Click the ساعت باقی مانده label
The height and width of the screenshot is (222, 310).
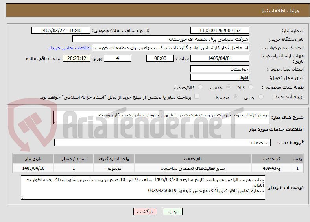click(44, 58)
